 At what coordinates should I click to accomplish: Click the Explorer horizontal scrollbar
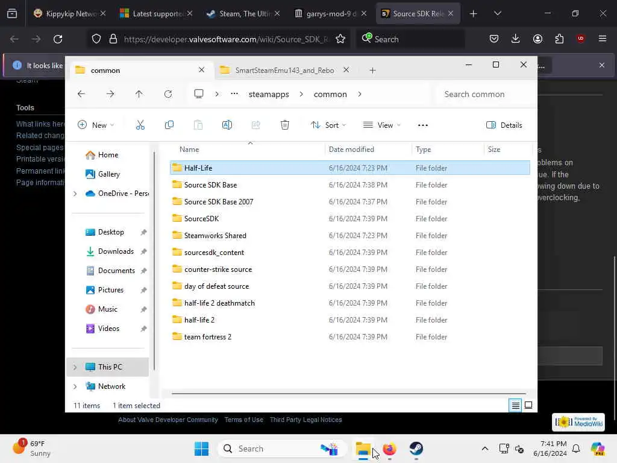click(349, 393)
